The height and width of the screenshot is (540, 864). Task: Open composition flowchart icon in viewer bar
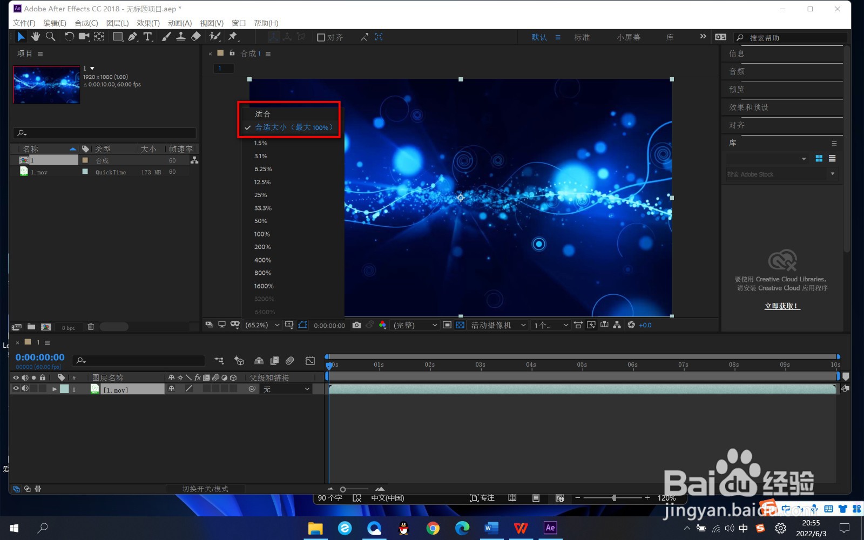[617, 325]
